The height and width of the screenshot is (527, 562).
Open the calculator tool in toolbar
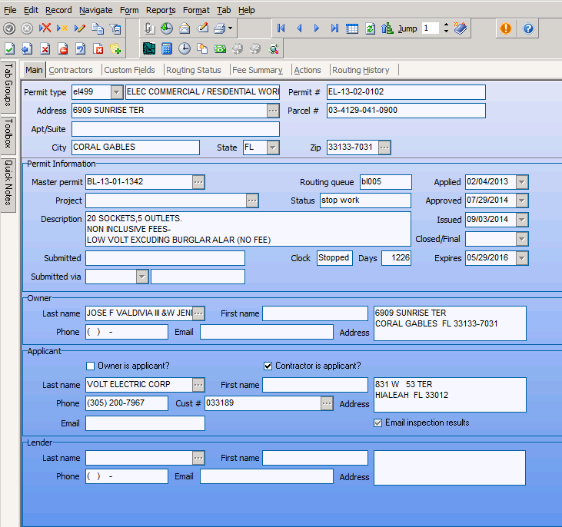(167, 48)
